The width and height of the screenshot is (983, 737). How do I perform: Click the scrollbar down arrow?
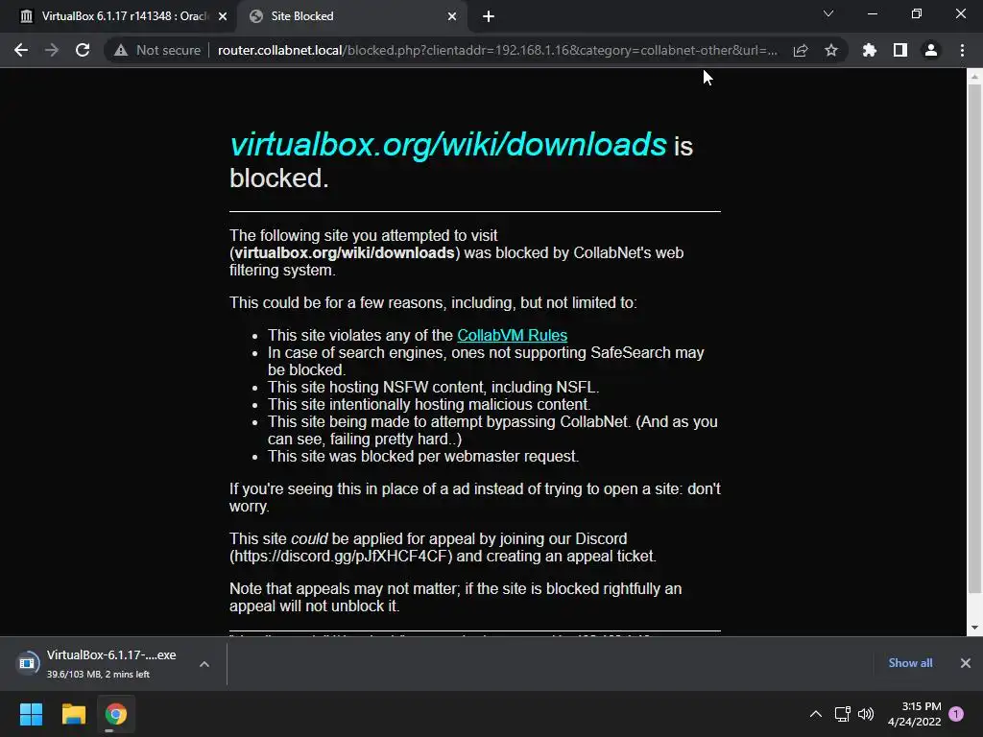(x=974, y=628)
